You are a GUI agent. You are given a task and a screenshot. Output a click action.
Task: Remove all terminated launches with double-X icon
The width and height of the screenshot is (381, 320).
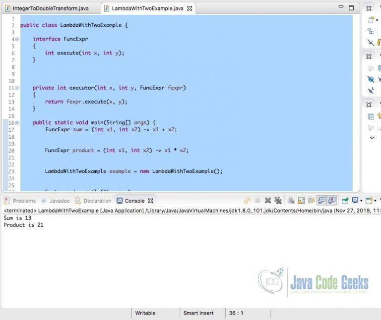[278, 201]
